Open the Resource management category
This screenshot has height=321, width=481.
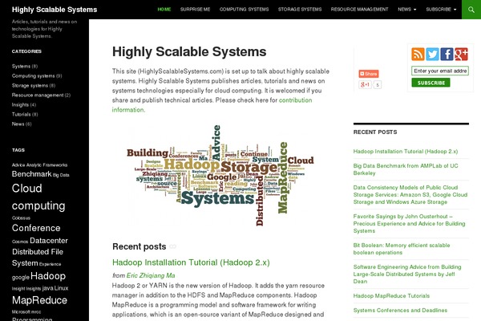[38, 95]
